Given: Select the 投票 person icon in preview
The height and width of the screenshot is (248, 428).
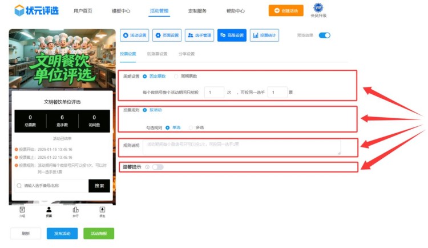Looking at the screenshot, I should [49, 210].
